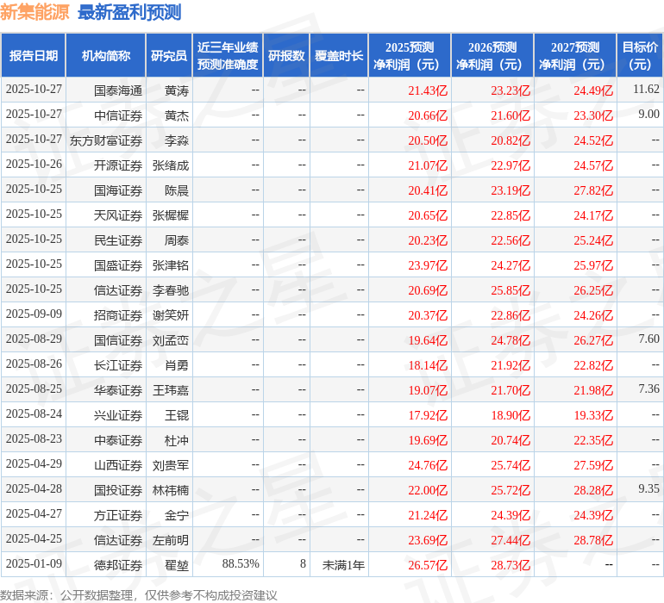
Task: Click the 研报数 column header
Action: [x=286, y=56]
